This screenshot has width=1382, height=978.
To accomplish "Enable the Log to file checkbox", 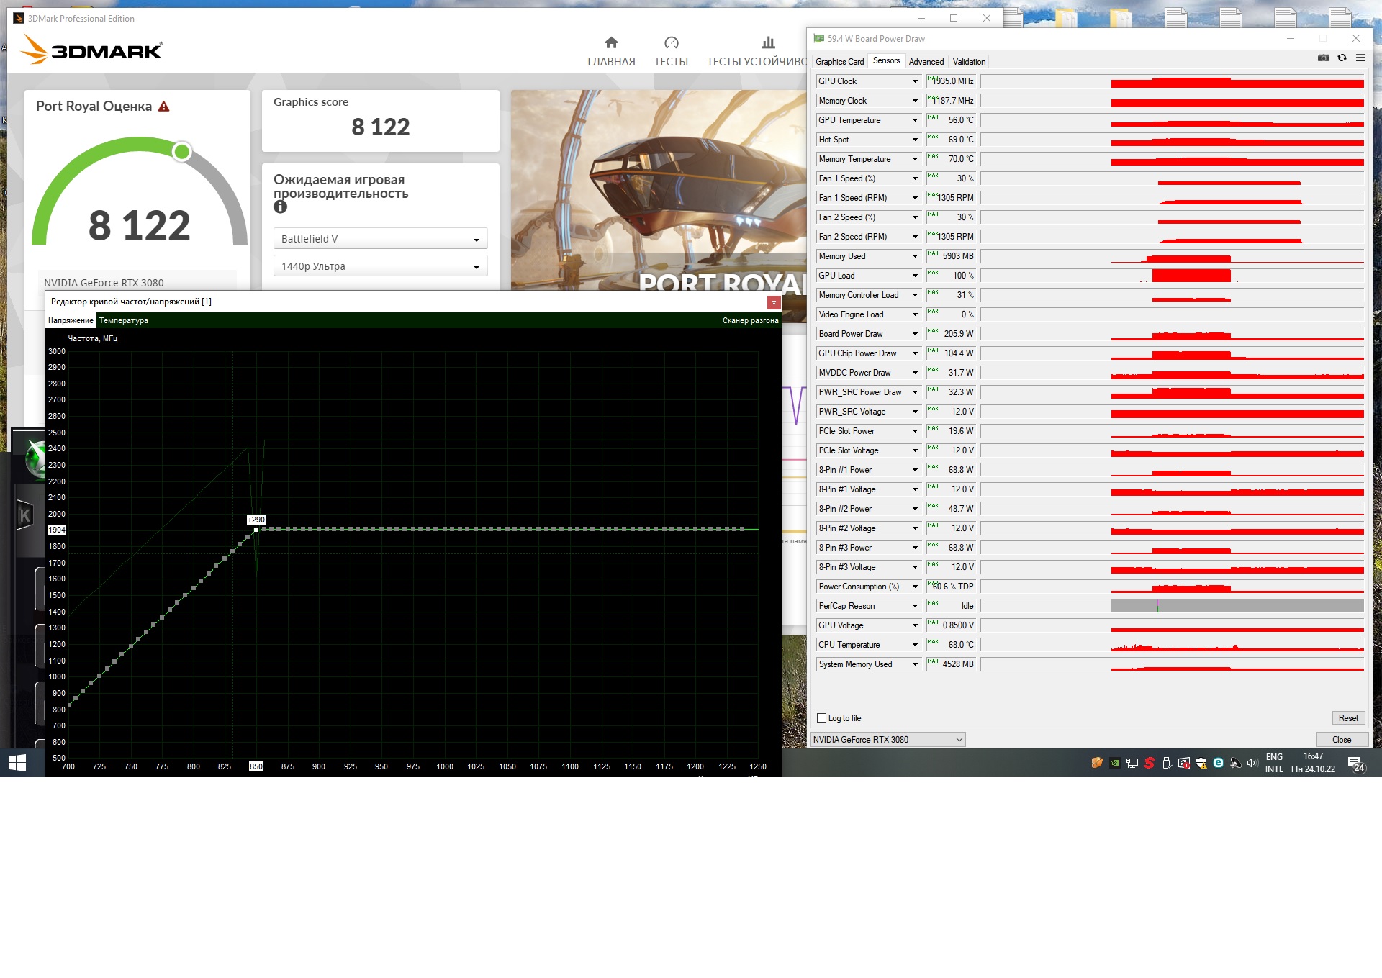I will (x=821, y=718).
